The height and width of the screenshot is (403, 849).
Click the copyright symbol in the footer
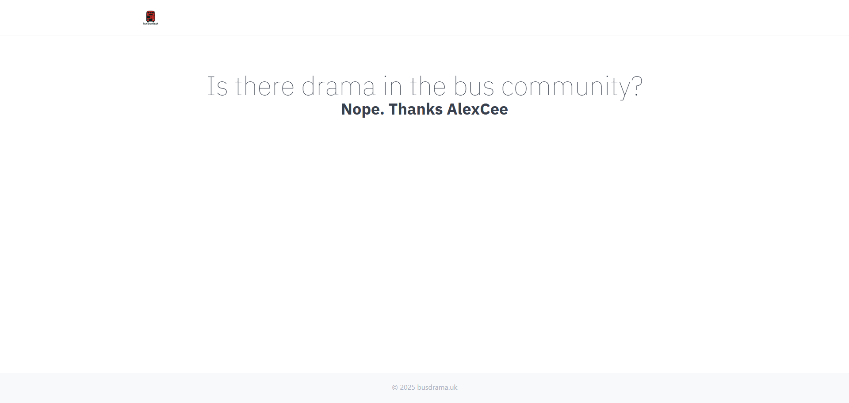pyautogui.click(x=395, y=388)
